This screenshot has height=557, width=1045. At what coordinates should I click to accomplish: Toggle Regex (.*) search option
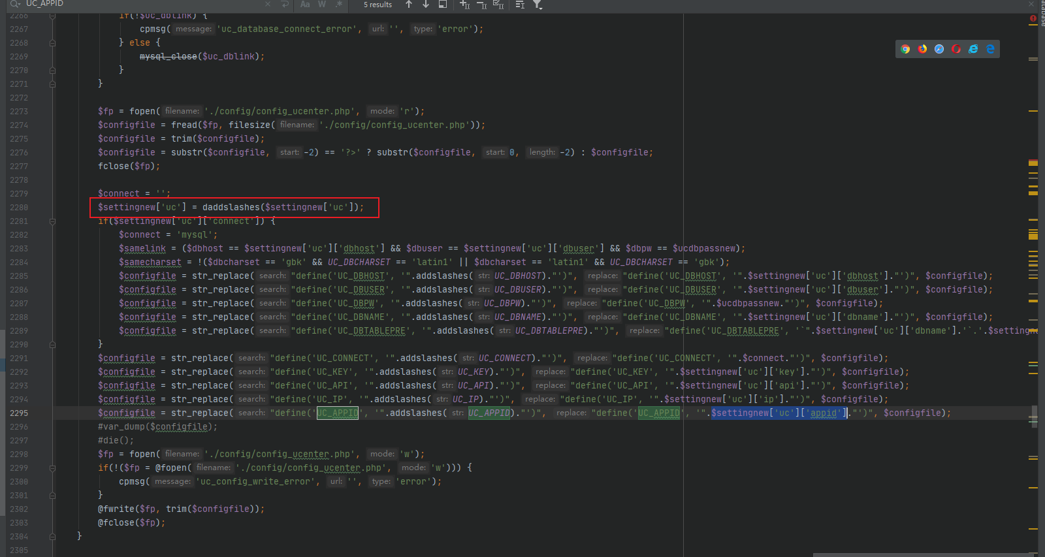[338, 4]
